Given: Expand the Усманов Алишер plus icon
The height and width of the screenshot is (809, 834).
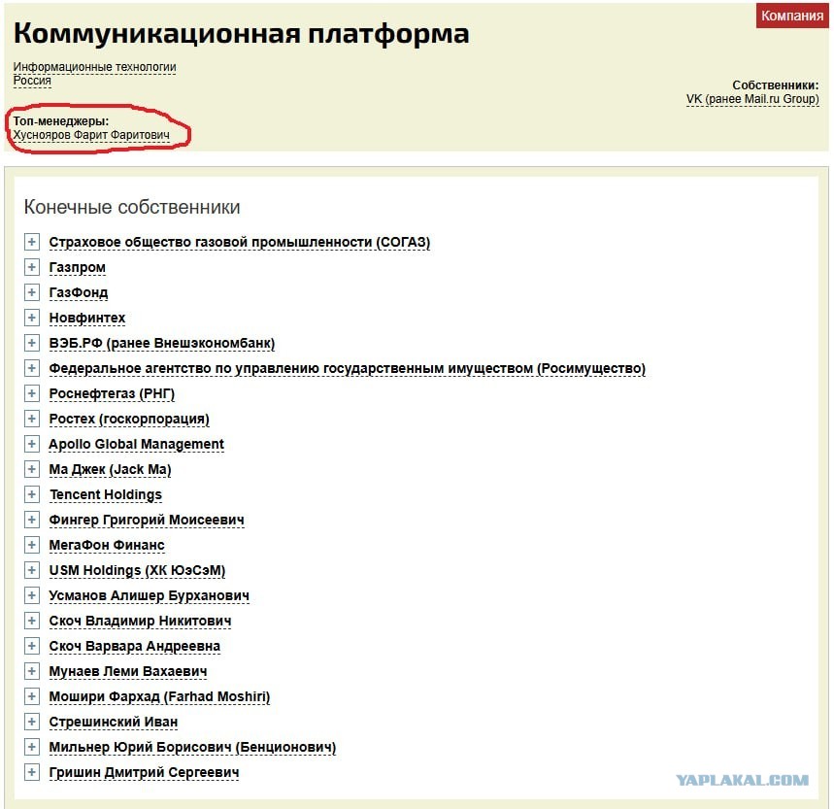Looking at the screenshot, I should (31, 595).
